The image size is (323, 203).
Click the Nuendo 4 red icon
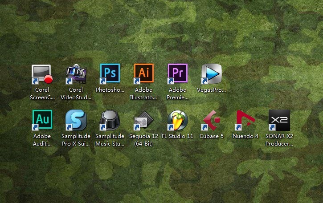coord(245,120)
